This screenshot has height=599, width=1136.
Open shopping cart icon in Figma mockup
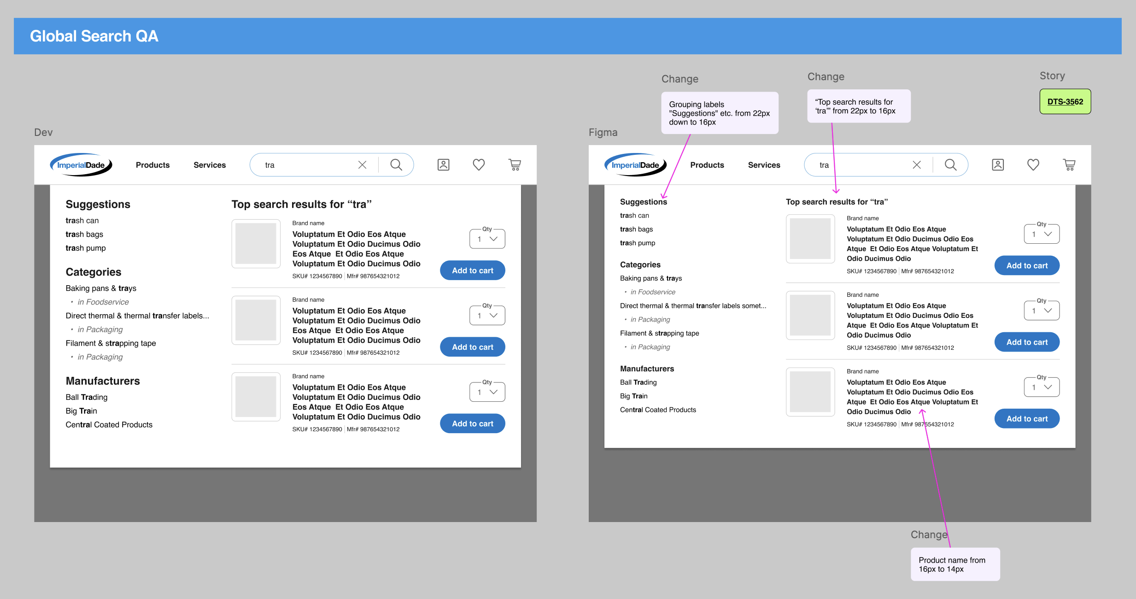[1069, 165]
